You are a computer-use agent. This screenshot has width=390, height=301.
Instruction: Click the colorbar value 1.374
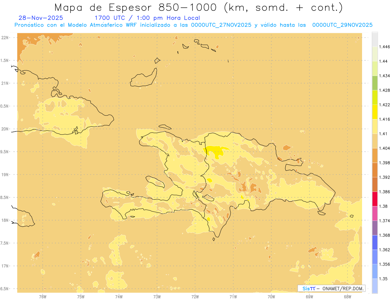pyautogui.click(x=384, y=221)
